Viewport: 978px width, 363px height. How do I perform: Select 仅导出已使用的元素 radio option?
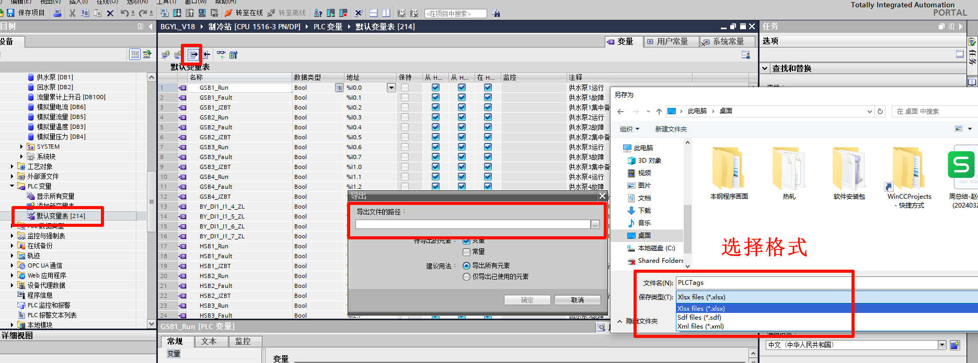(466, 277)
